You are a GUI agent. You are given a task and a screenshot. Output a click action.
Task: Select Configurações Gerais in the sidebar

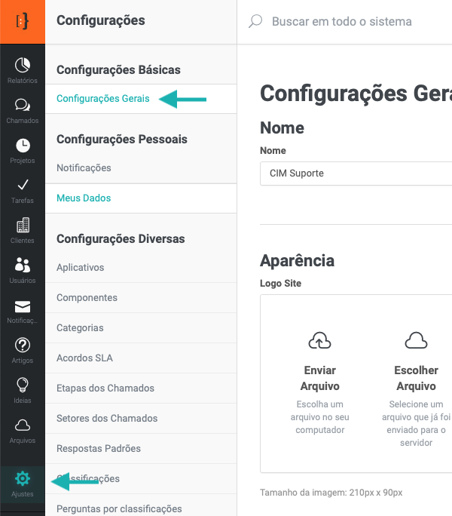point(103,99)
